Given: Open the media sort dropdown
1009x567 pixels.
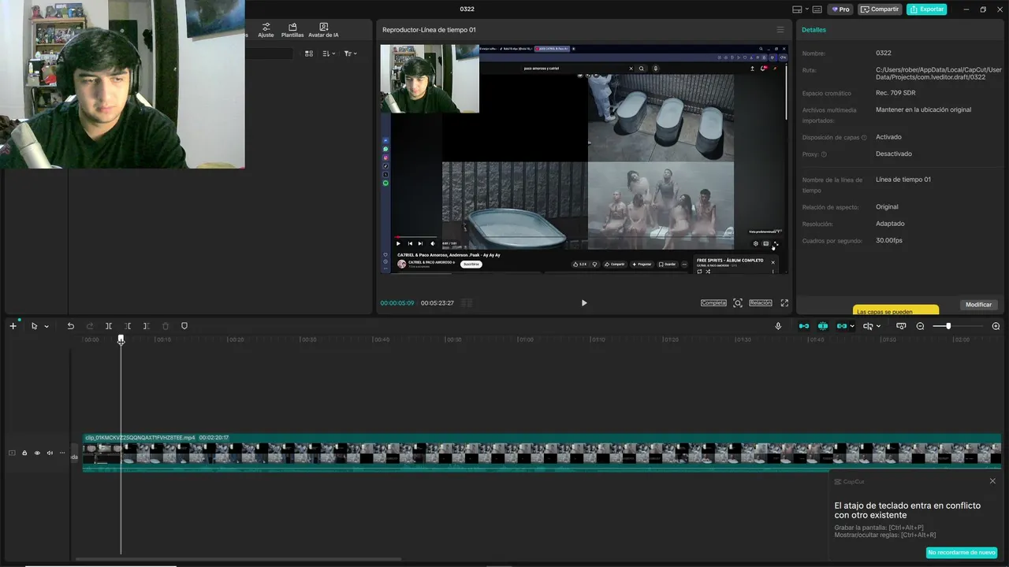Looking at the screenshot, I should (x=329, y=54).
